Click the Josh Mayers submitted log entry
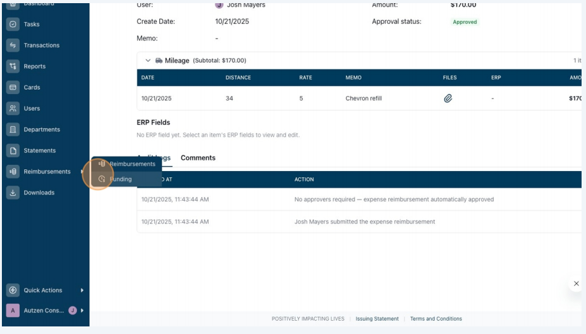Screen dimensions: 586x334 [364, 222]
